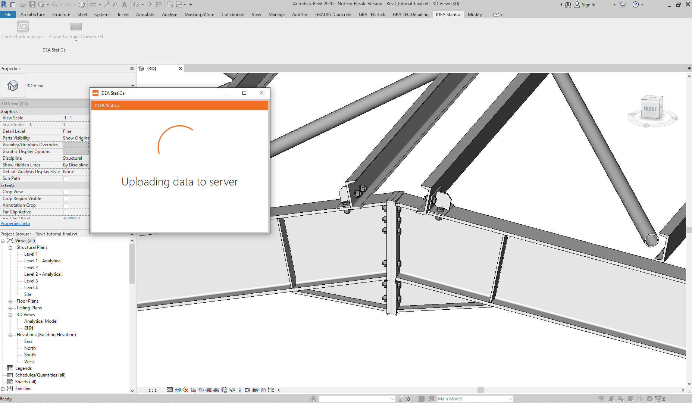Open the default 3D view home icon

pos(137,4)
